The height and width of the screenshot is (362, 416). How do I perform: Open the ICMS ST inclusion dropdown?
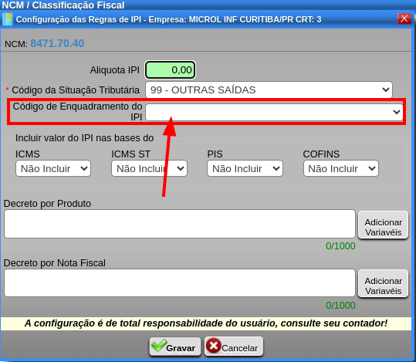(150, 168)
